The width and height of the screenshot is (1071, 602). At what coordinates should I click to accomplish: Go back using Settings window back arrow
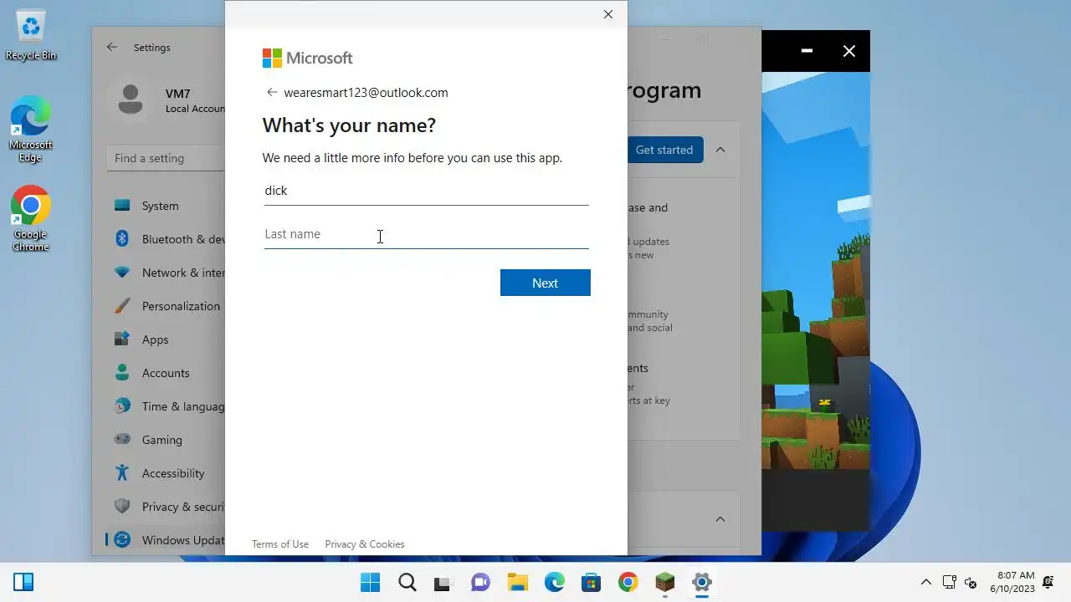112,48
